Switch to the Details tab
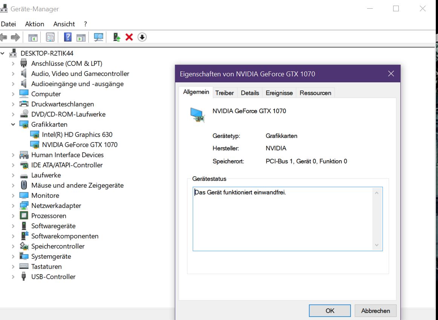This screenshot has height=320, width=438. 250,93
